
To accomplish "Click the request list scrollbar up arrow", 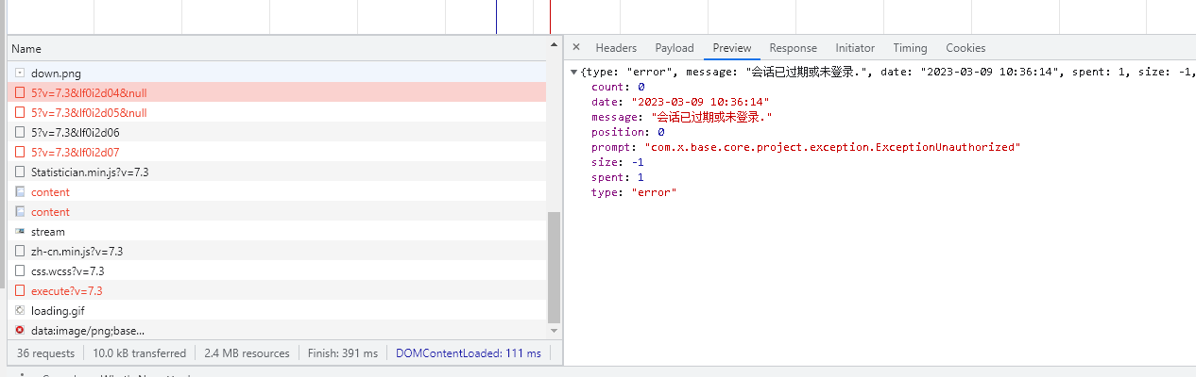I will [554, 42].
